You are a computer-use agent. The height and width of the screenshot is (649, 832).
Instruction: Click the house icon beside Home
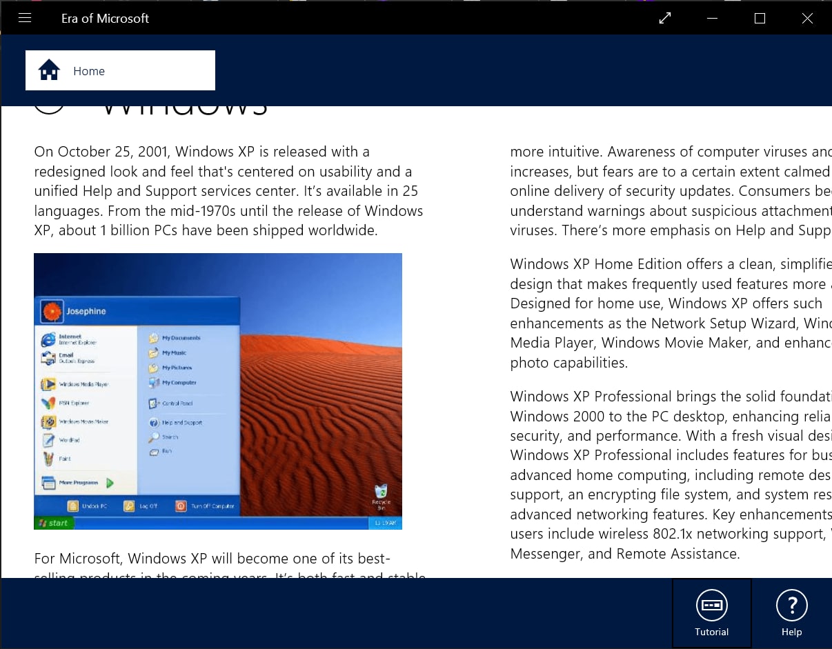pos(50,70)
